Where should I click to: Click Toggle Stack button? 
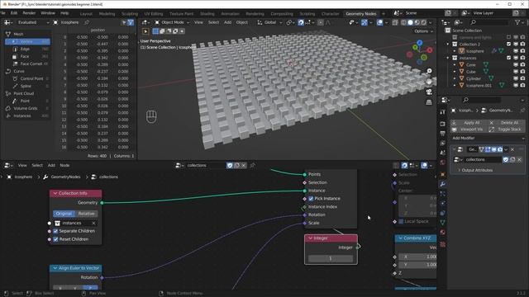(x=507, y=130)
